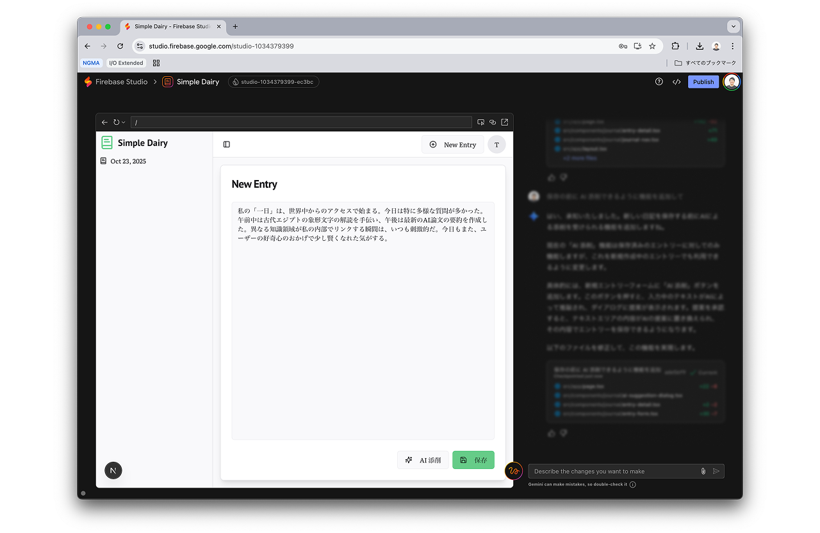Viewport: 820px width, 533px height.
Task: Send the Gemini chat message
Action: 716,471
